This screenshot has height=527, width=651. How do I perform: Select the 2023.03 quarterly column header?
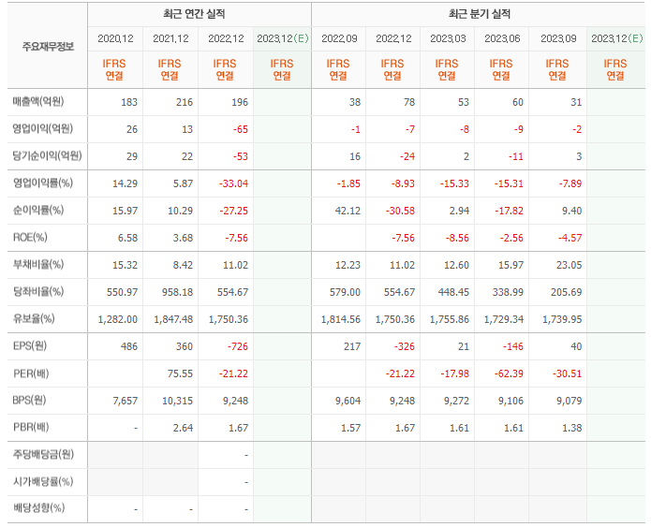point(448,38)
